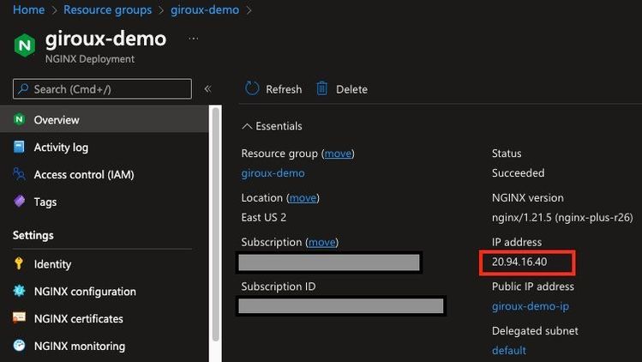Go to Home breadcrumb
Screen dimensions: 642x362
tap(28, 9)
